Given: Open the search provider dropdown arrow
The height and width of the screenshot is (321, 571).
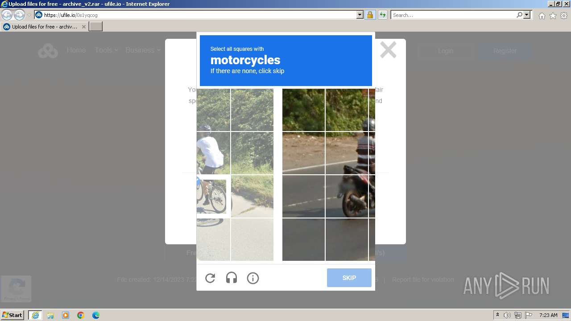Looking at the screenshot, I should [x=527, y=15].
